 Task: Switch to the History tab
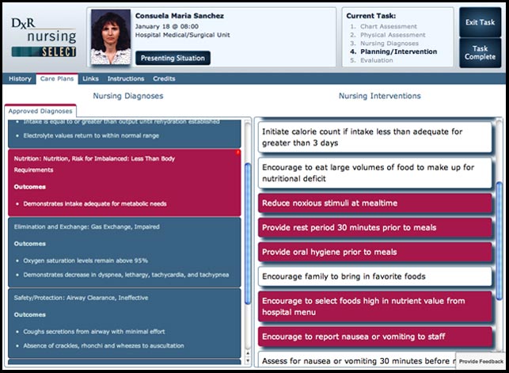pos(20,78)
